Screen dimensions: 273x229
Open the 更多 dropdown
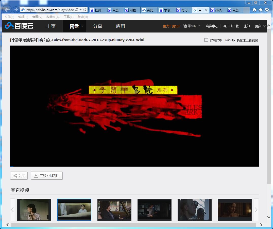260,26
